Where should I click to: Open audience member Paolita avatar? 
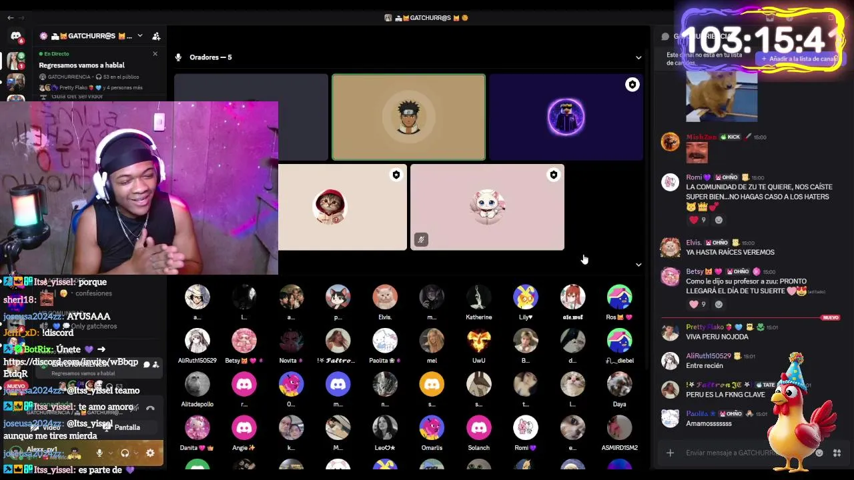pos(385,341)
